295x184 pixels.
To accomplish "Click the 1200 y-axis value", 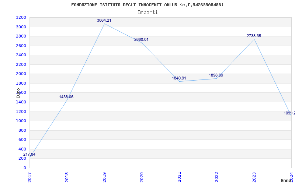I will [x=21, y=112].
